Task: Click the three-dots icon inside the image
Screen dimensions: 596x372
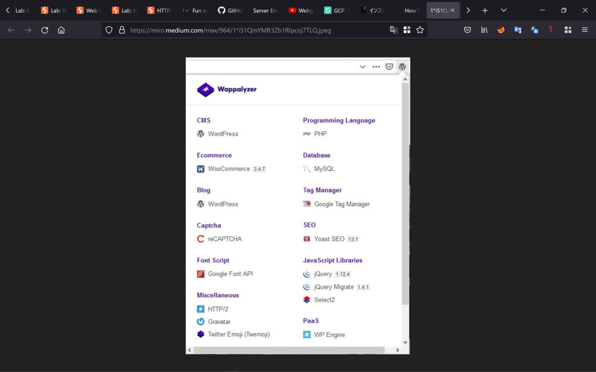Action: (x=376, y=66)
